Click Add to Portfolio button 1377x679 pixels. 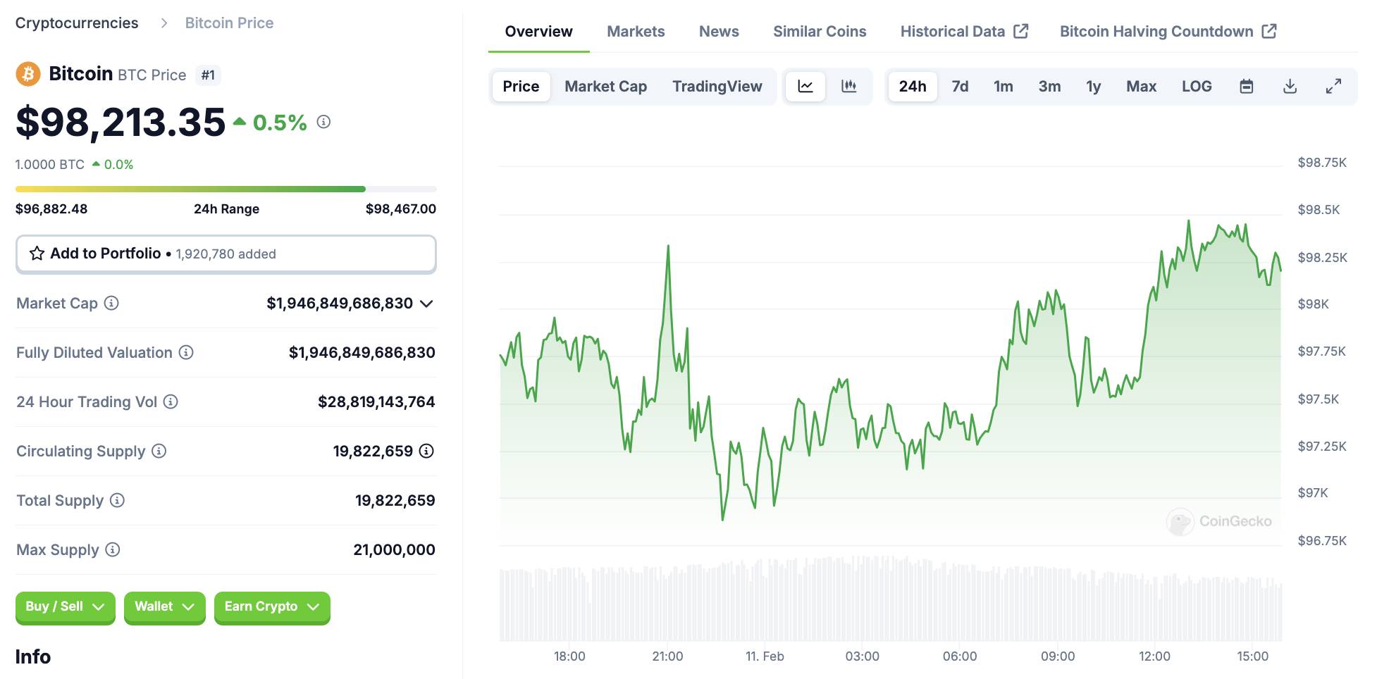click(226, 254)
